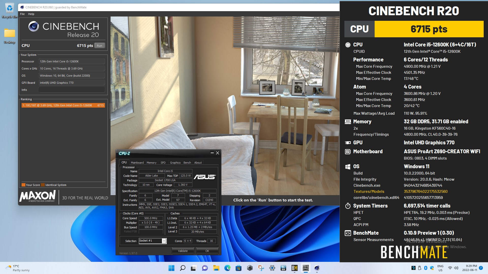Open the Snipping Tool in taskbar
This screenshot has width=488, height=274.
(261, 268)
